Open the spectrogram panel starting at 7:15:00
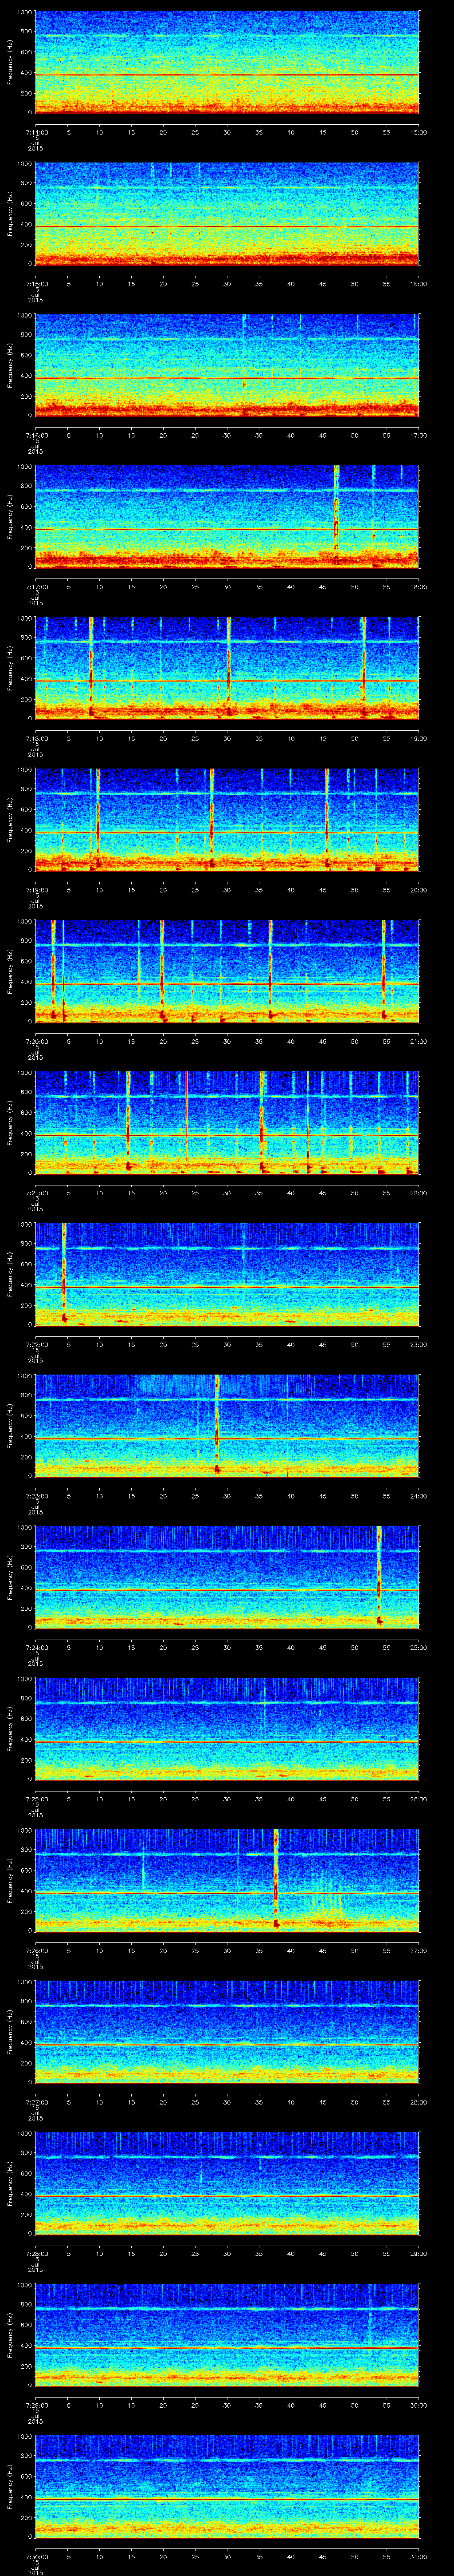This screenshot has width=454, height=2576. pyautogui.click(x=227, y=214)
